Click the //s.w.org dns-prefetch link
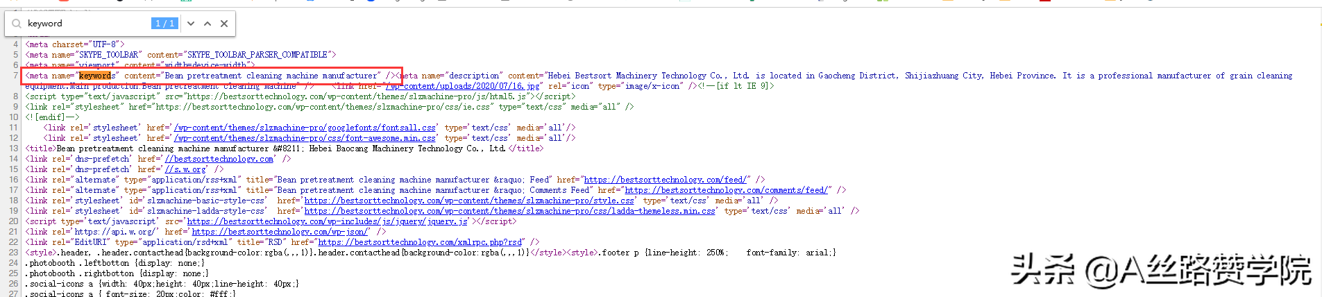Viewport: 1322px width, 297px height. [x=185, y=169]
